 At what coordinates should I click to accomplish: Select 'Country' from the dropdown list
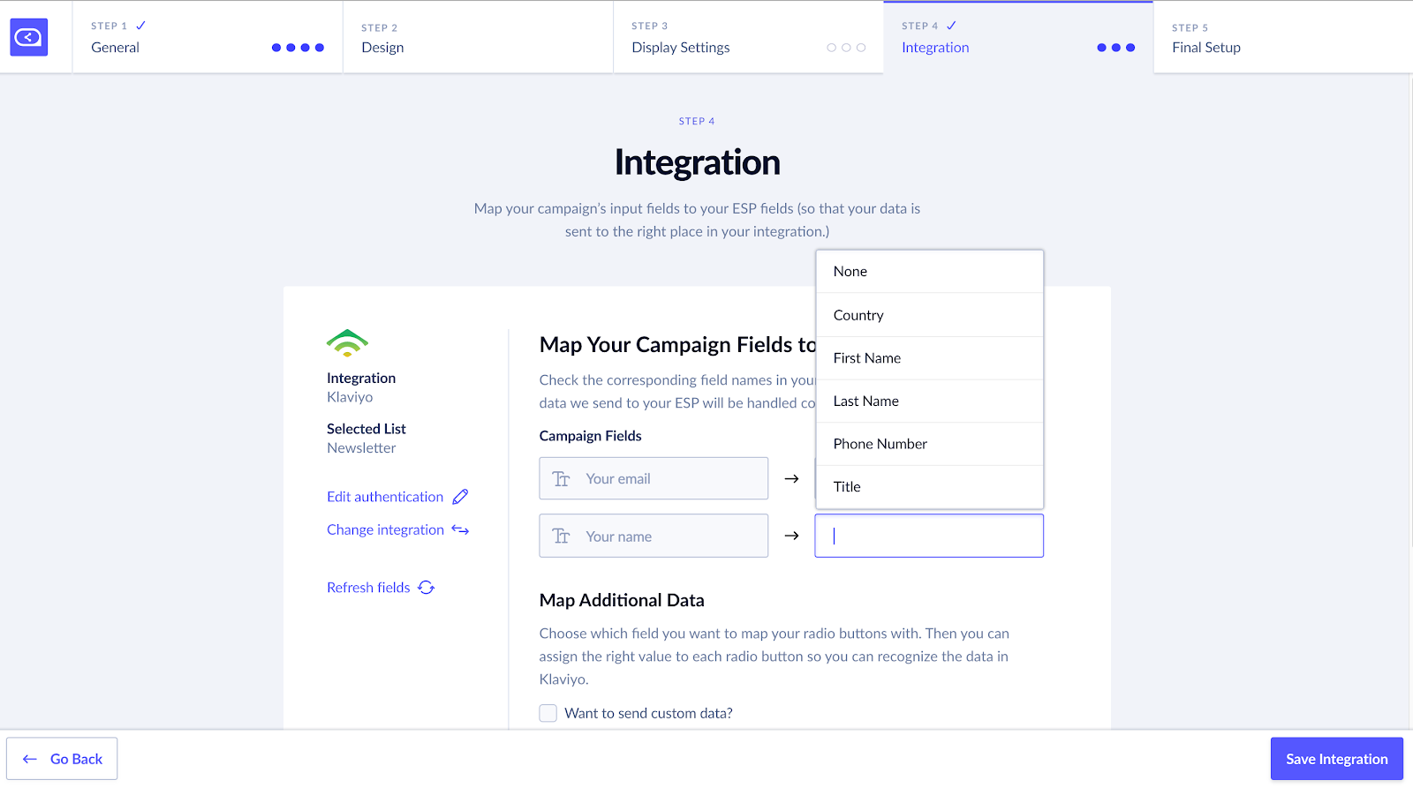[930, 315]
